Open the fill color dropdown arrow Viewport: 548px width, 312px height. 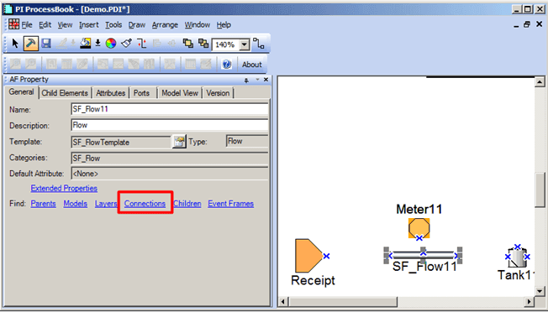(x=97, y=44)
